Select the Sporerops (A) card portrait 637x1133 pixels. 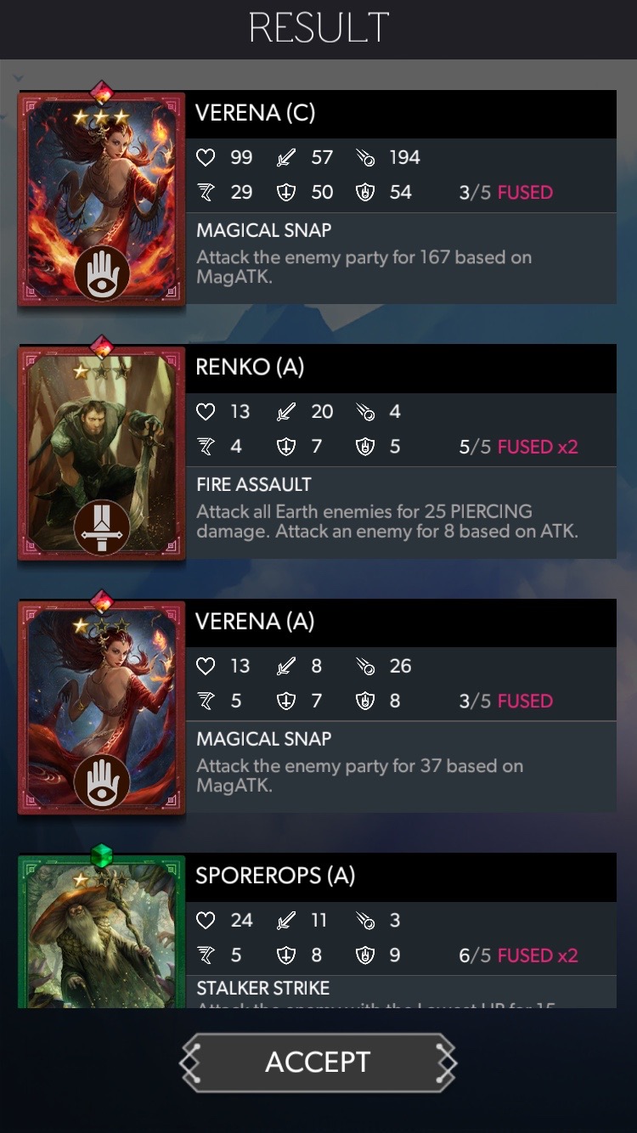tap(102, 931)
